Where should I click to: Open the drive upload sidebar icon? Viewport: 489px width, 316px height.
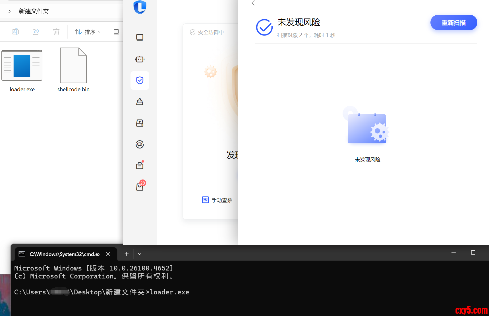[x=140, y=123]
